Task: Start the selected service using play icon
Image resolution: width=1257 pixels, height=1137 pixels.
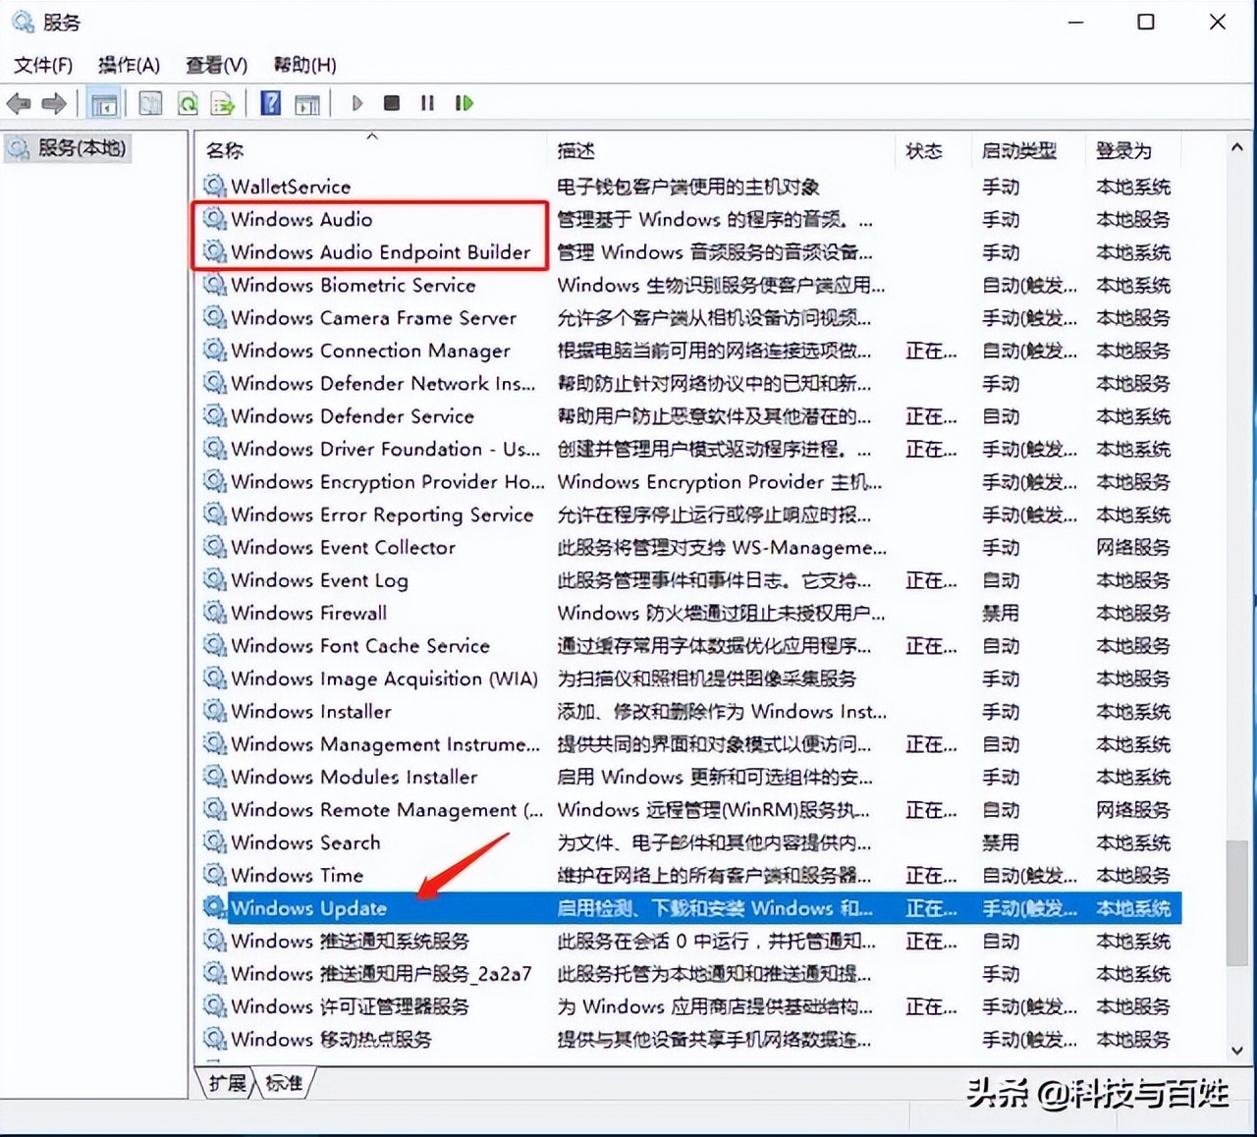Action: [356, 103]
